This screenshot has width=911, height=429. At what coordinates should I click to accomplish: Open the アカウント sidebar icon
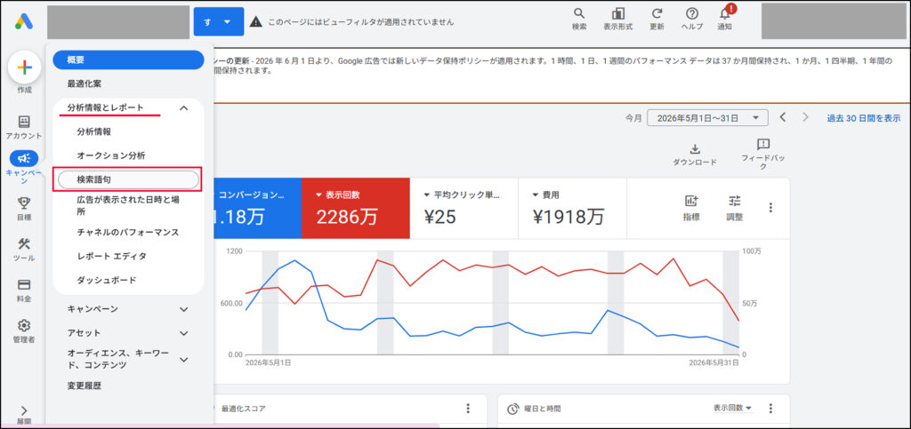[24, 122]
